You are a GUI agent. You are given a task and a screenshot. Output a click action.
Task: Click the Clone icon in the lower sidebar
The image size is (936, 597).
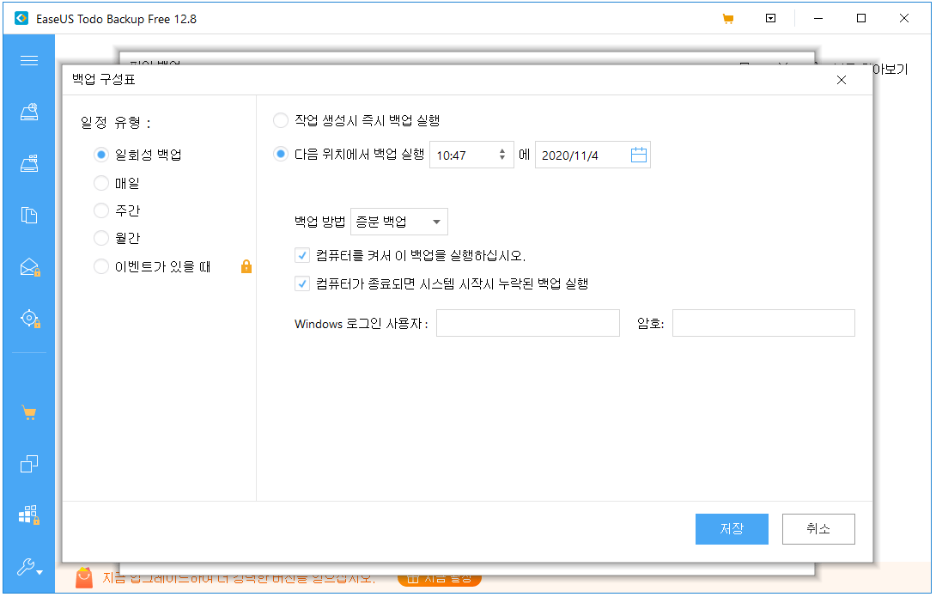click(28, 464)
